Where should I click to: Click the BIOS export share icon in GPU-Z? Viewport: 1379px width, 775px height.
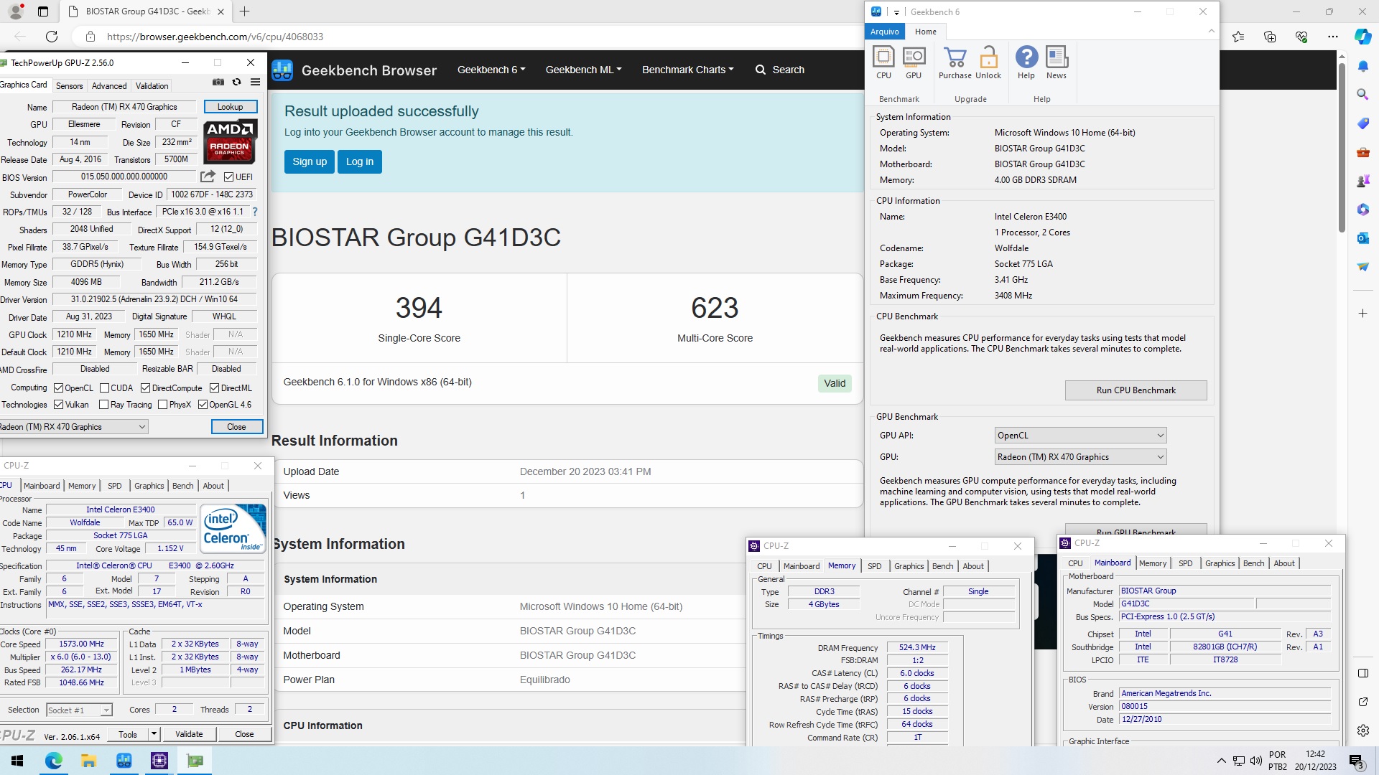(208, 177)
